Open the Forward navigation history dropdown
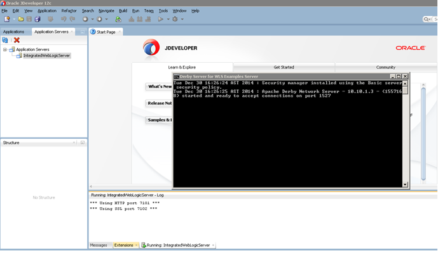Screen dimensions: 438x253 point(106,19)
